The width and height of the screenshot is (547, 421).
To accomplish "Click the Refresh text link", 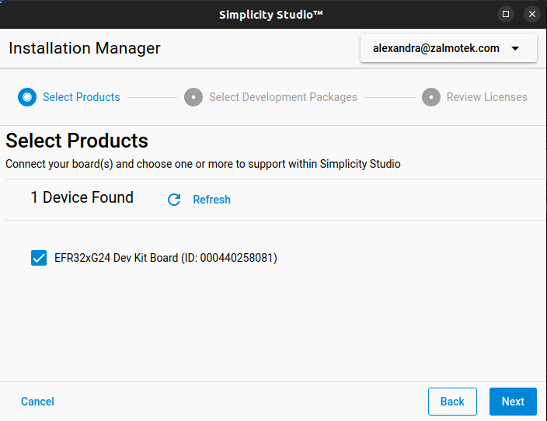I will 211,200.
